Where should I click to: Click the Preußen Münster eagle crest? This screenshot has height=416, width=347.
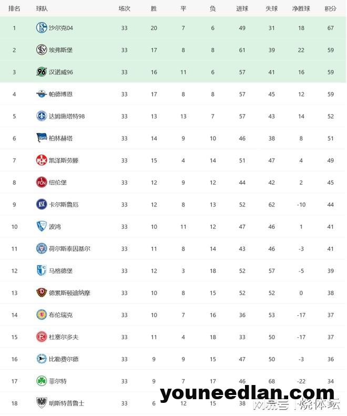(42, 403)
